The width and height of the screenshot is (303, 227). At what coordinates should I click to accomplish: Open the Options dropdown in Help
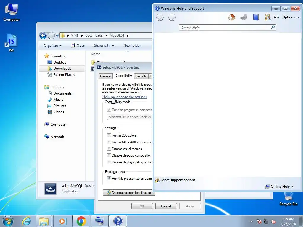291,17
